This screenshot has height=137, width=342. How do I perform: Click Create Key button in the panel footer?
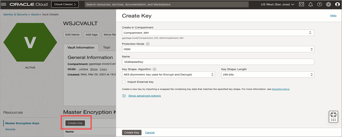click(131, 132)
